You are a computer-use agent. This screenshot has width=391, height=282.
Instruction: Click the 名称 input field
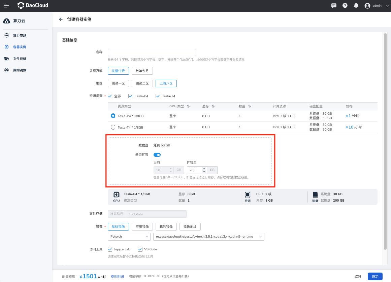(x=152, y=52)
